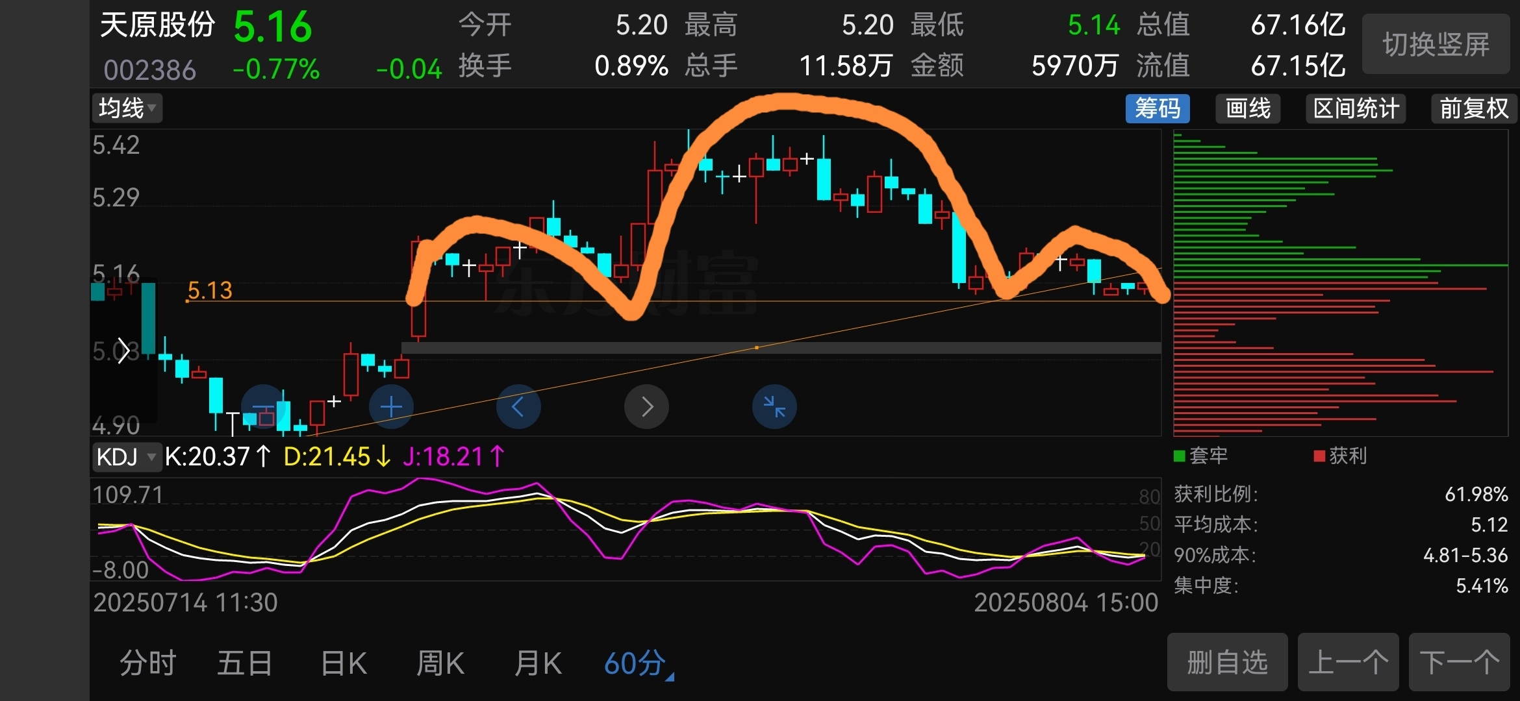Click the 90%成本 range 4.81-5.36
Image resolution: width=1520 pixels, height=701 pixels.
pyautogui.click(x=1465, y=556)
